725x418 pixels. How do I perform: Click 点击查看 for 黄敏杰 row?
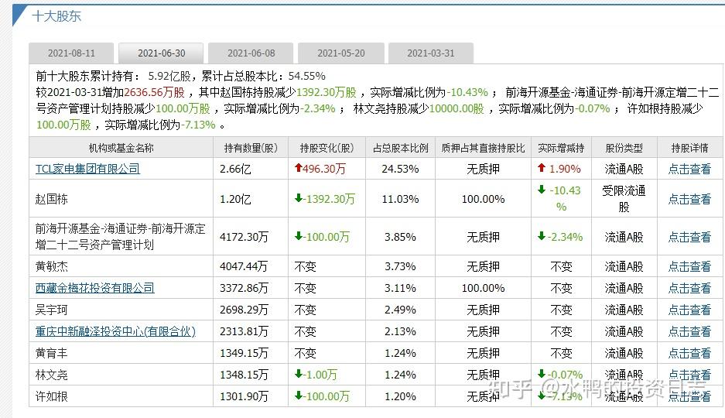click(x=689, y=266)
